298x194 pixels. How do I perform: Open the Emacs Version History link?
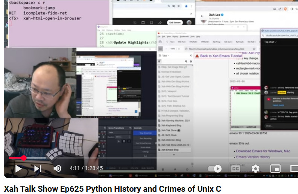(253, 157)
